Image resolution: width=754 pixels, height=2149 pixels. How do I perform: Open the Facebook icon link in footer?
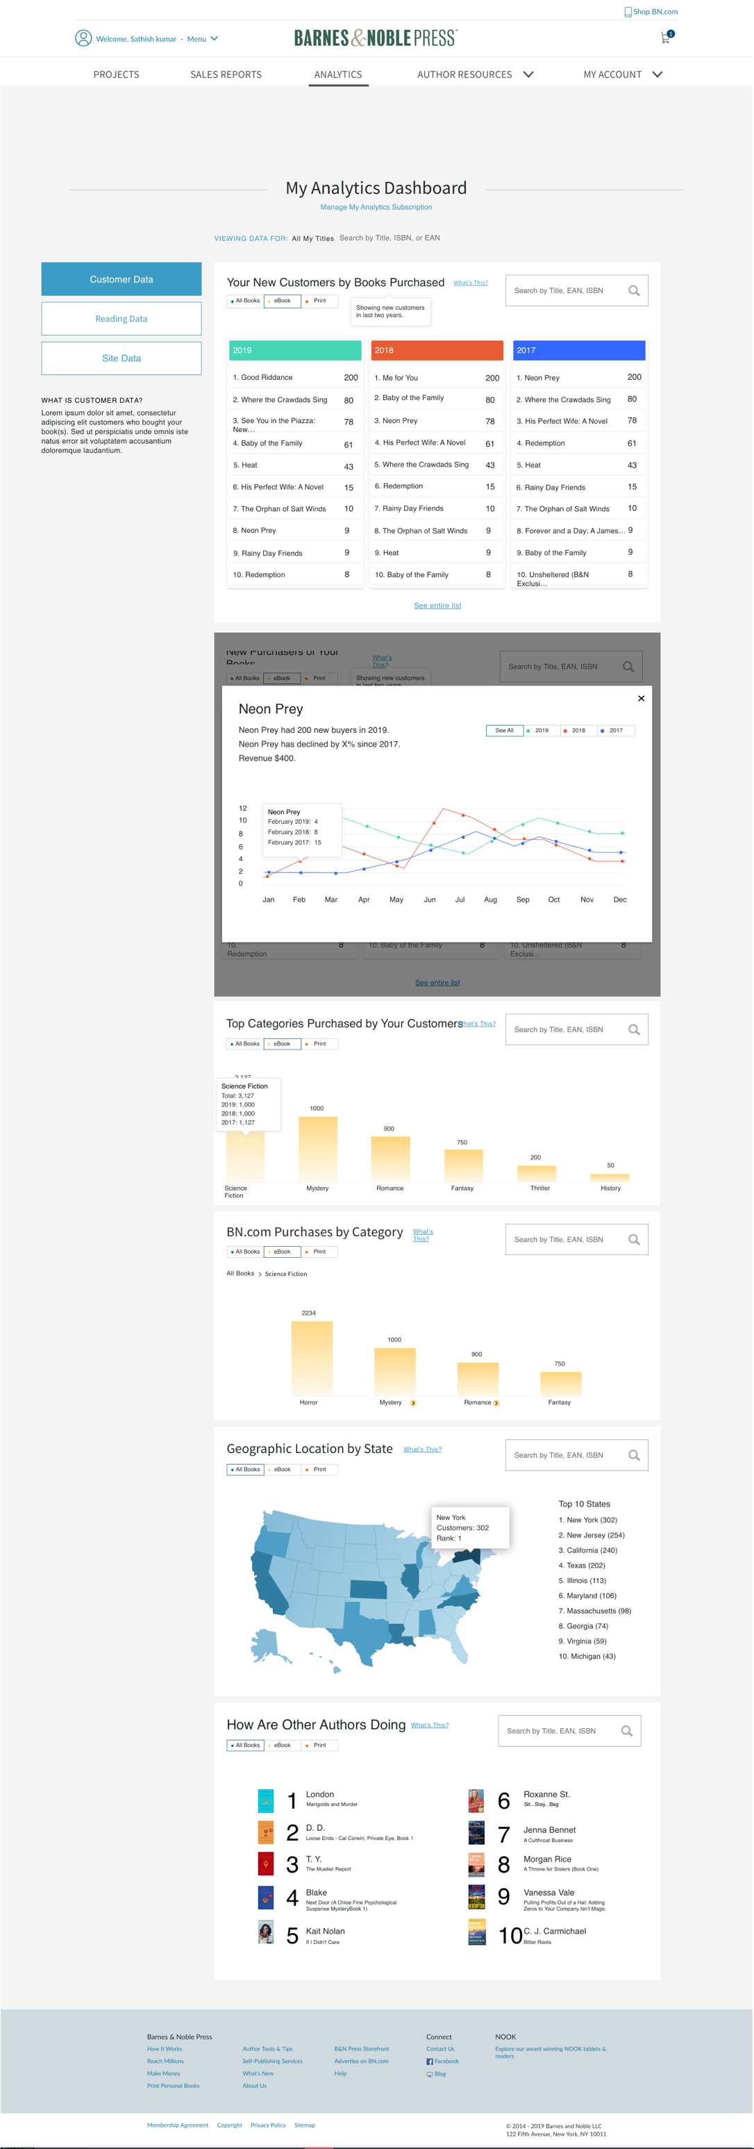pyautogui.click(x=430, y=2061)
